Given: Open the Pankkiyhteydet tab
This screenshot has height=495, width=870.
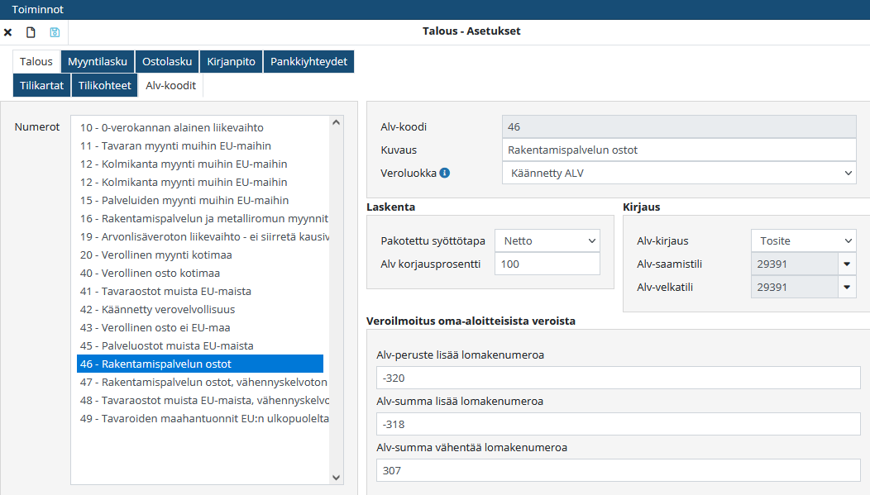Looking at the screenshot, I should point(308,61).
